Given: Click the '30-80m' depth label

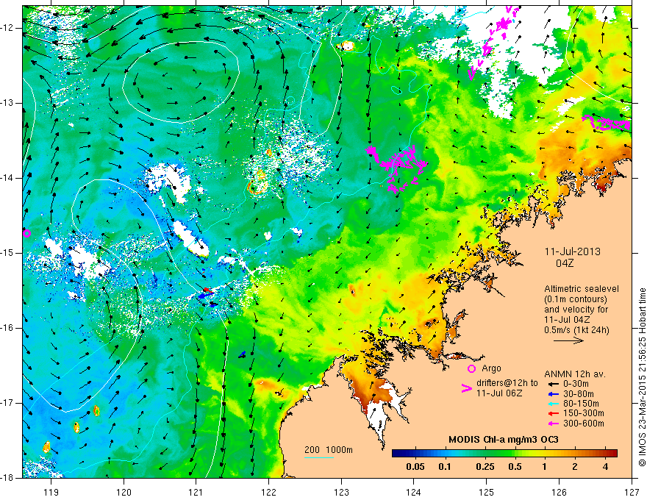Looking at the screenshot, I should [x=579, y=394].
